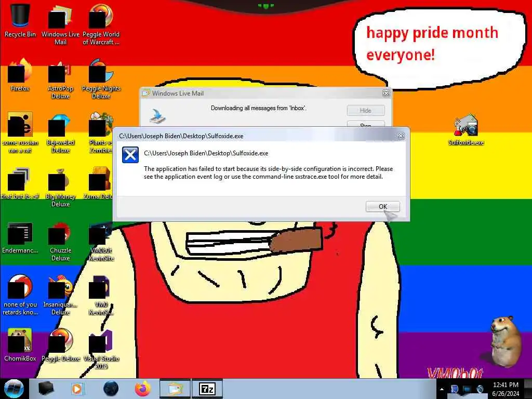The width and height of the screenshot is (532, 399).
Task: Select the 'that but its c#' desktop icon
Action: click(x=20, y=183)
